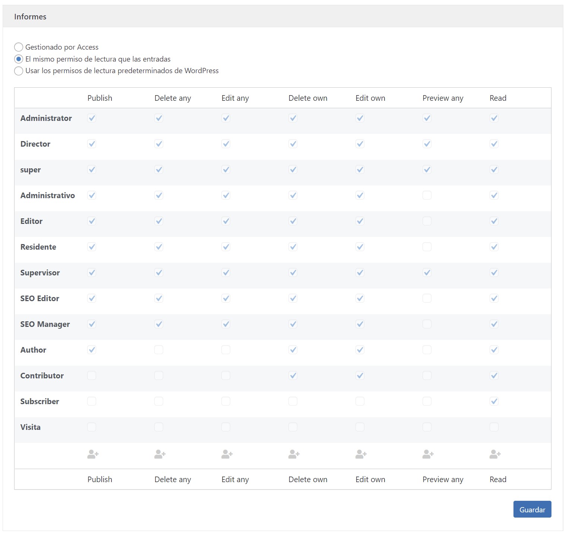Toggle Administrator Publish checkbox
The height and width of the screenshot is (534, 566).
click(x=92, y=118)
